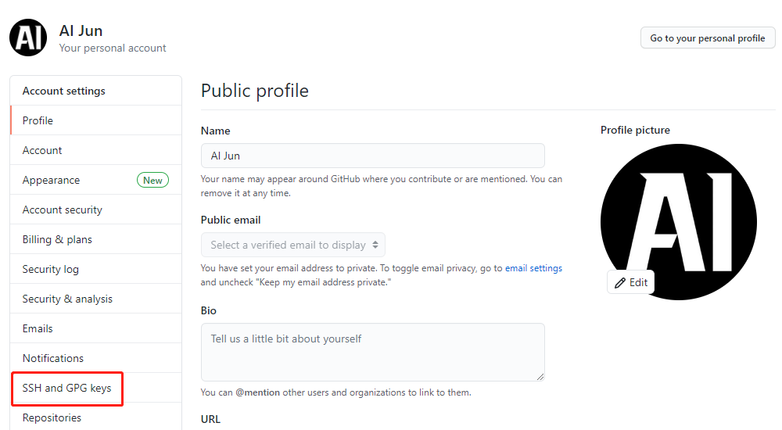
Task: Open SSH and GPG keys page
Action: [x=67, y=388]
